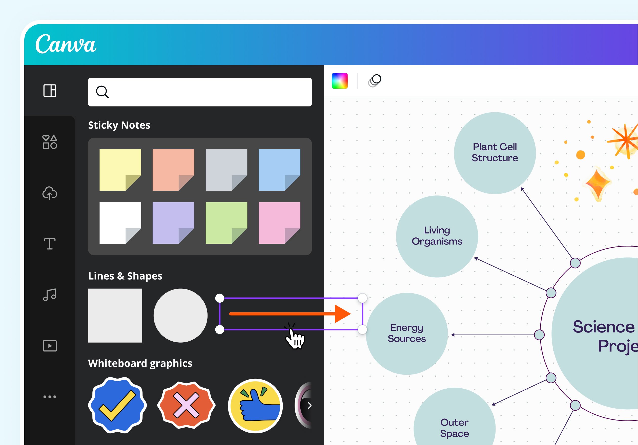Screen dimensions: 638x445
Task: Open the Videos panel
Action: pos(50,346)
